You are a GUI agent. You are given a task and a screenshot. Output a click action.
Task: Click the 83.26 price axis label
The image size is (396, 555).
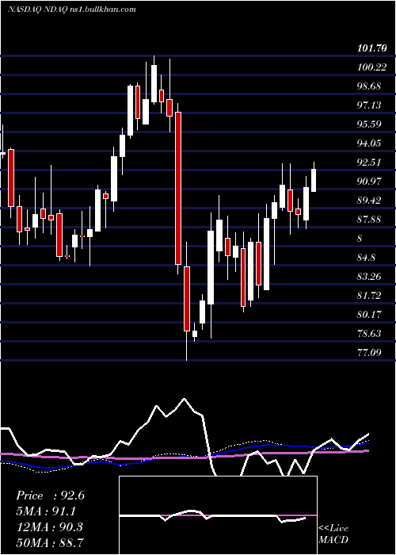369,277
